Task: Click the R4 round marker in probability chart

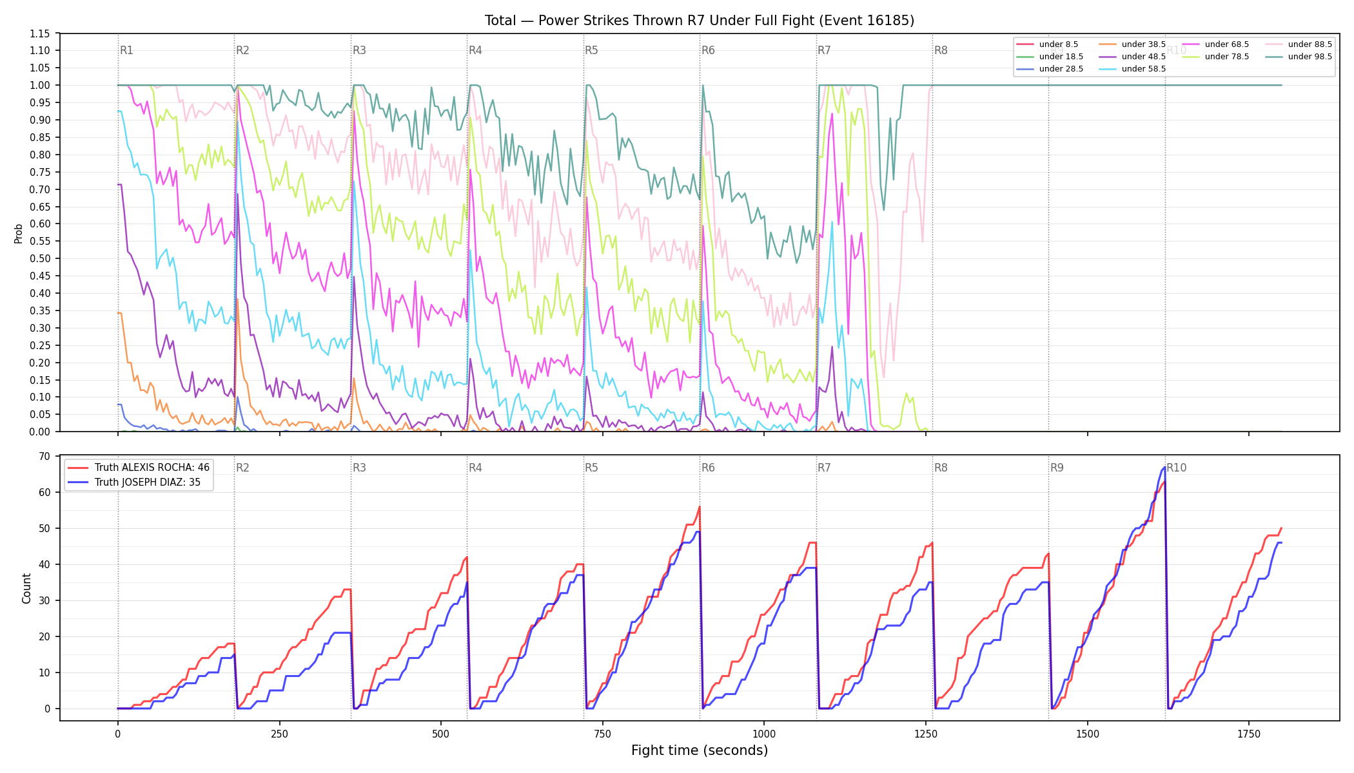Action: pos(475,50)
